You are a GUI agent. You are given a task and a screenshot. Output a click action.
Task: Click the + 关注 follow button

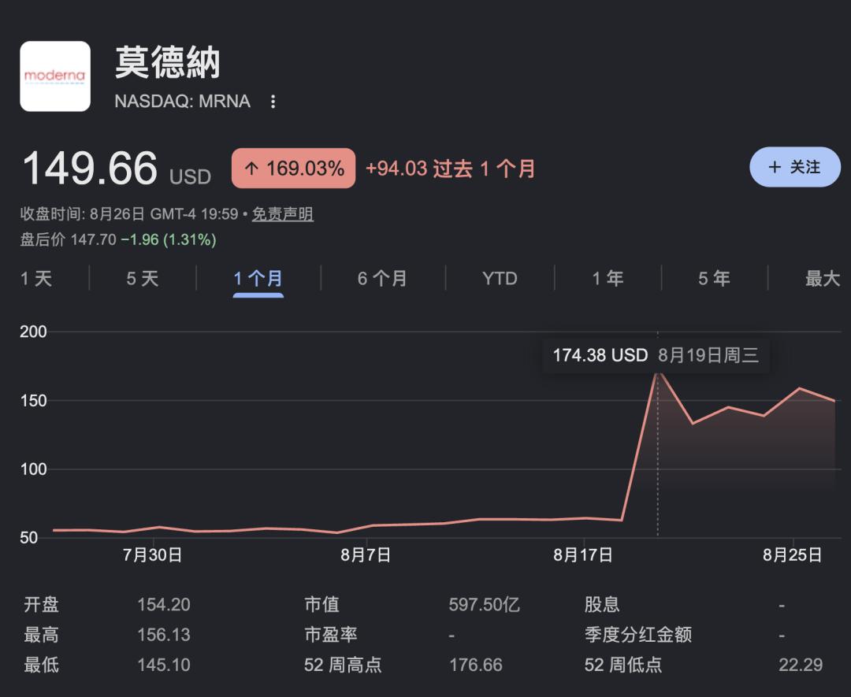[x=794, y=167]
